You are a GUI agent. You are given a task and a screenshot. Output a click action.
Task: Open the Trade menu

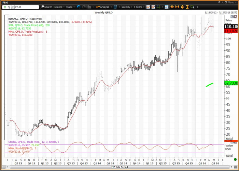tap(70, 7)
